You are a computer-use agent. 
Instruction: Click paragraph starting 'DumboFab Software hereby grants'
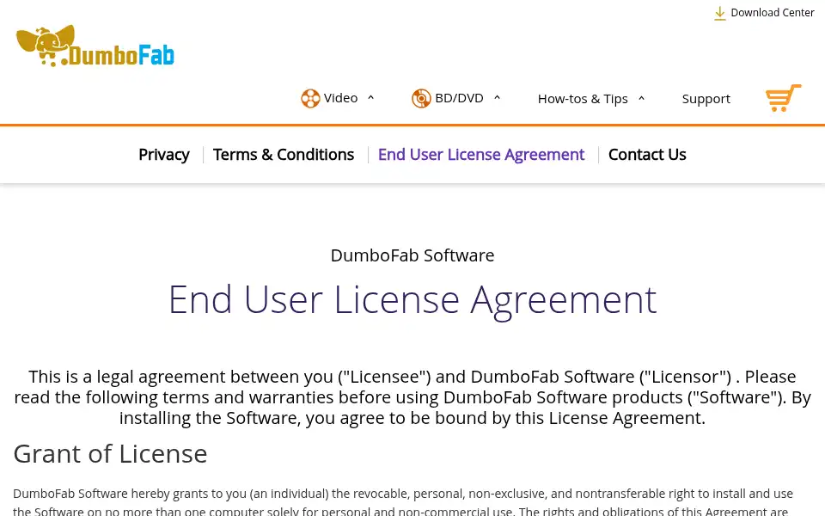(x=403, y=503)
